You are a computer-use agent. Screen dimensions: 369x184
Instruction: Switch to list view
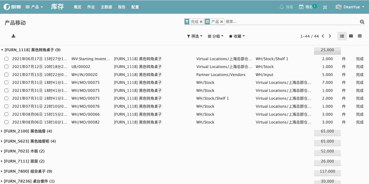click(342, 36)
